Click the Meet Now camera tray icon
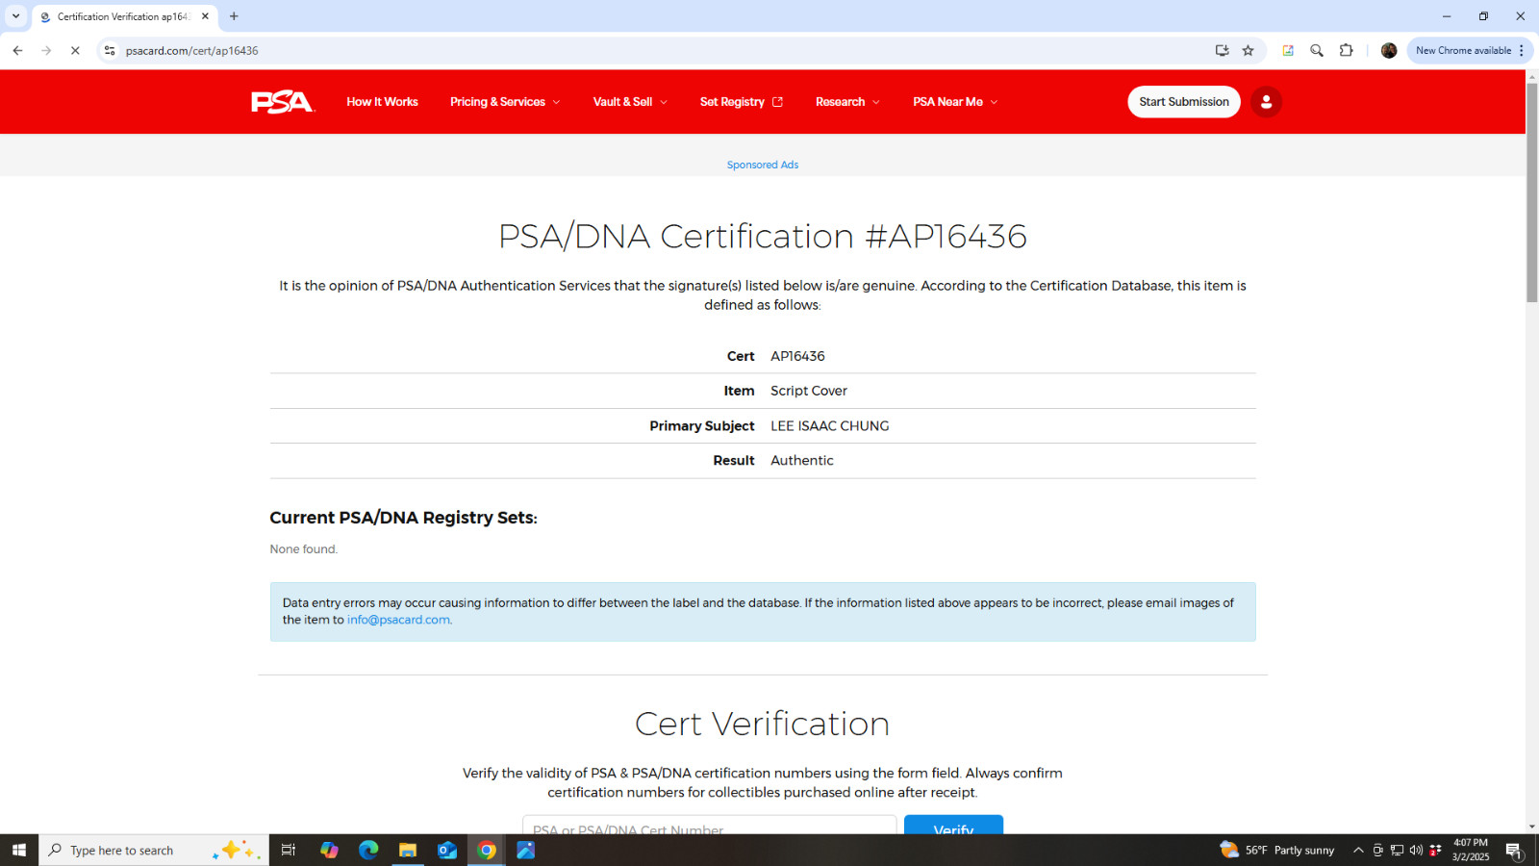Image resolution: width=1539 pixels, height=866 pixels. pos(1378,851)
